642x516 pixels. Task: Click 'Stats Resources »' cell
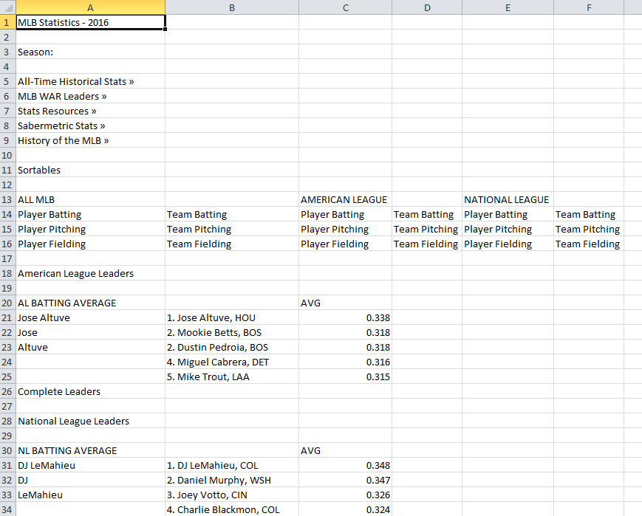point(90,111)
